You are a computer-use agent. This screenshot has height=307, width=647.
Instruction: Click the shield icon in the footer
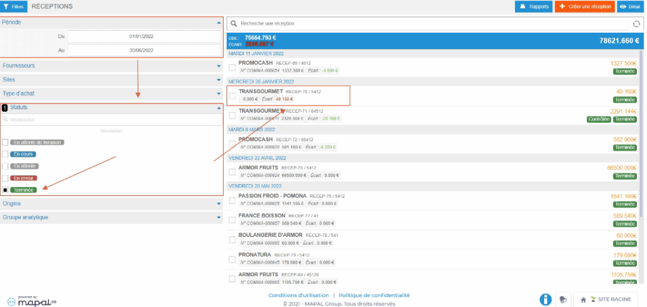(x=562, y=299)
